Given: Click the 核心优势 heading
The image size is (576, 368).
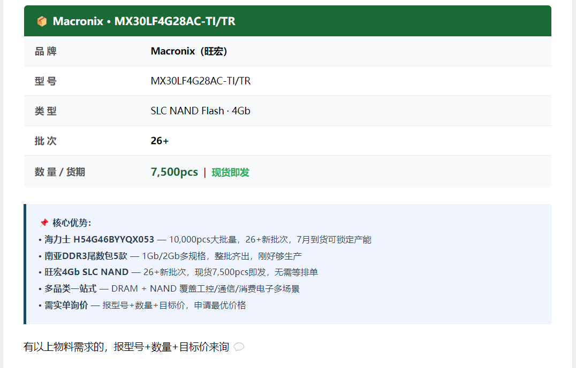Looking at the screenshot, I should 72,223.
